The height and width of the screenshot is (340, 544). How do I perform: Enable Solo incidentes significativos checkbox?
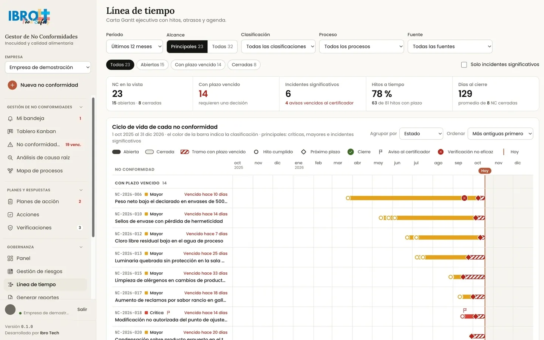tap(464, 65)
